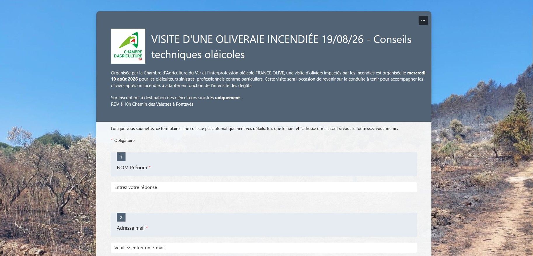This screenshot has height=256, width=533.
Task: Open the three-dot more options menu
Action: (423, 20)
